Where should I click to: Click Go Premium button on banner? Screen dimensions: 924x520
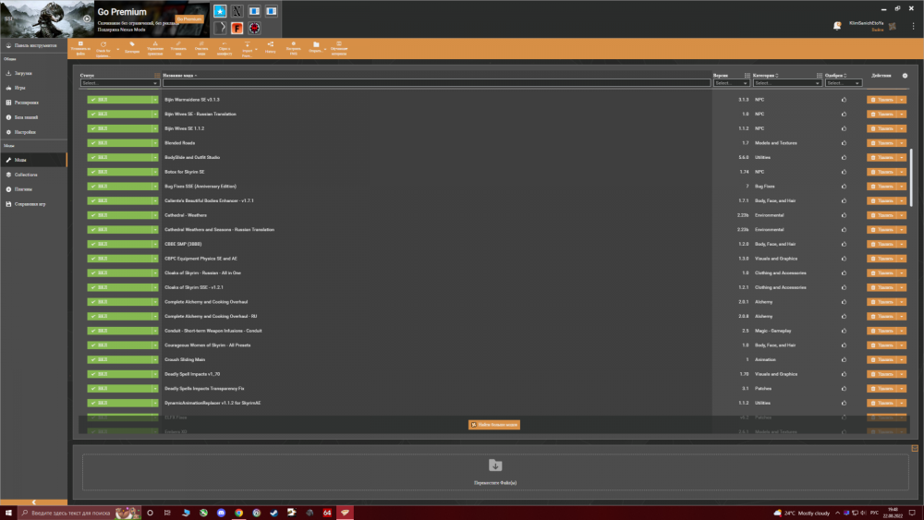[x=189, y=18]
